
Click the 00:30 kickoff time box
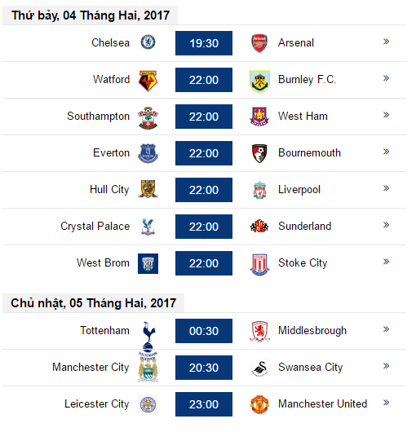pyautogui.click(x=204, y=331)
